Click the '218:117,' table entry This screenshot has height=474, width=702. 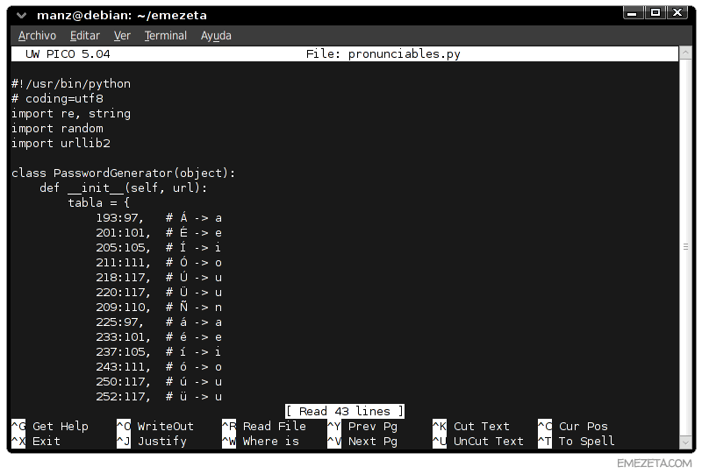coord(123,277)
